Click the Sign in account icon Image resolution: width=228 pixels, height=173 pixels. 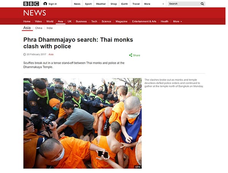click(45, 4)
